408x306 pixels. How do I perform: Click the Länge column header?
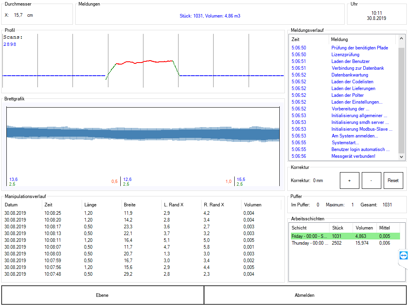102,205
